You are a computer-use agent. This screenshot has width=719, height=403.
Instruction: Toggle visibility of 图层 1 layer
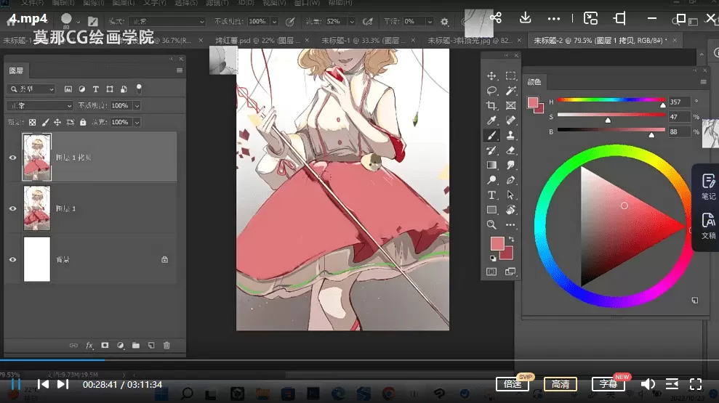pyautogui.click(x=12, y=208)
